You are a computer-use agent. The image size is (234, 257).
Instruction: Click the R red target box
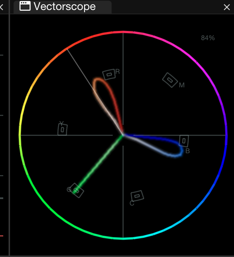pos(109,74)
